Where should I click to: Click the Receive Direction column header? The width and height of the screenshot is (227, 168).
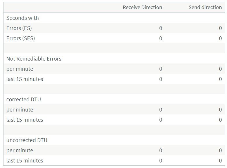[x=142, y=7]
